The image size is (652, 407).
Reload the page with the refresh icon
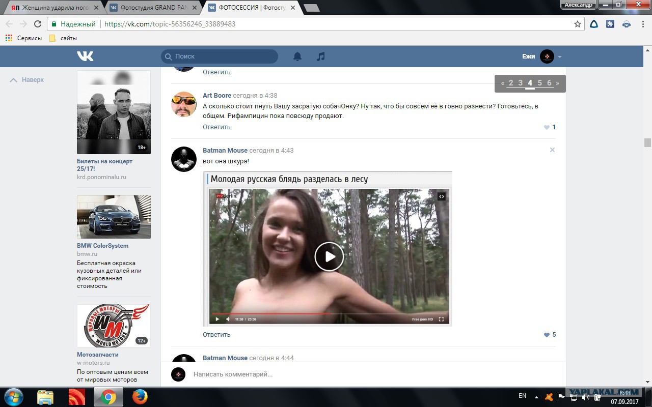[38, 24]
